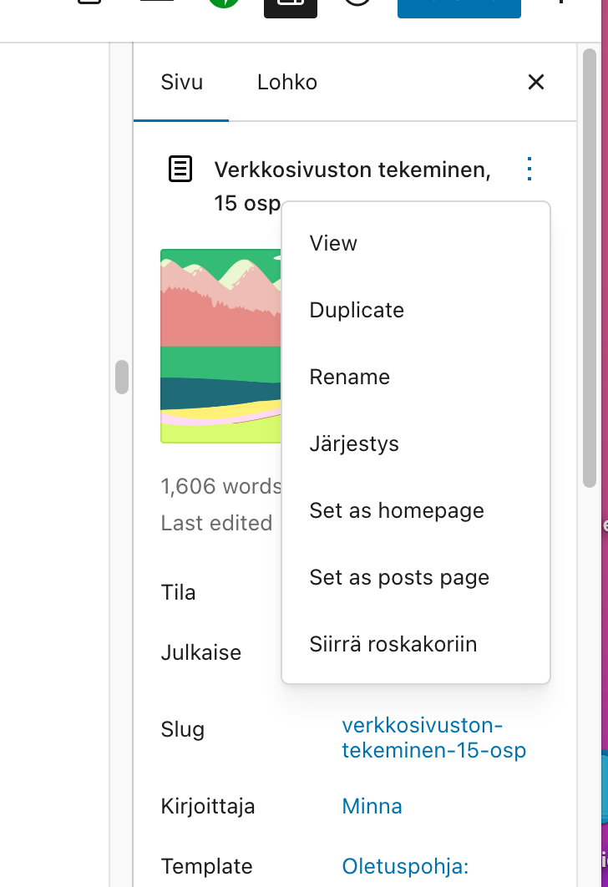Screen dimensions: 608x887
Task: Open the Järjestys menu entry
Action: point(354,443)
